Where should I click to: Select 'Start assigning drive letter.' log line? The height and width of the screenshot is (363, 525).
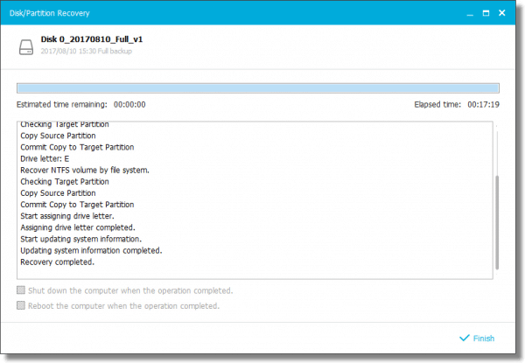[67, 216]
